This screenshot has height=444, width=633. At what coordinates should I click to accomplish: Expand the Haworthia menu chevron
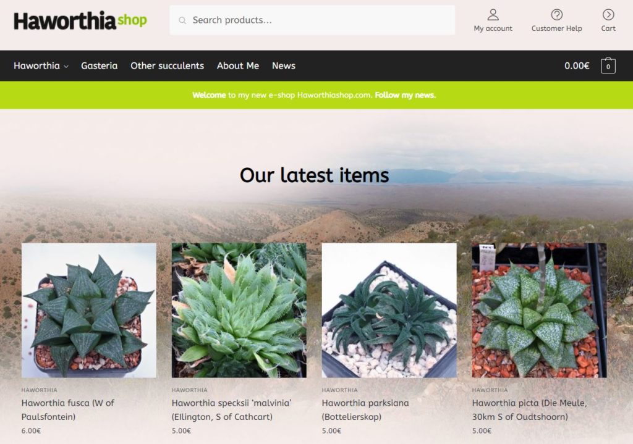[x=66, y=67]
